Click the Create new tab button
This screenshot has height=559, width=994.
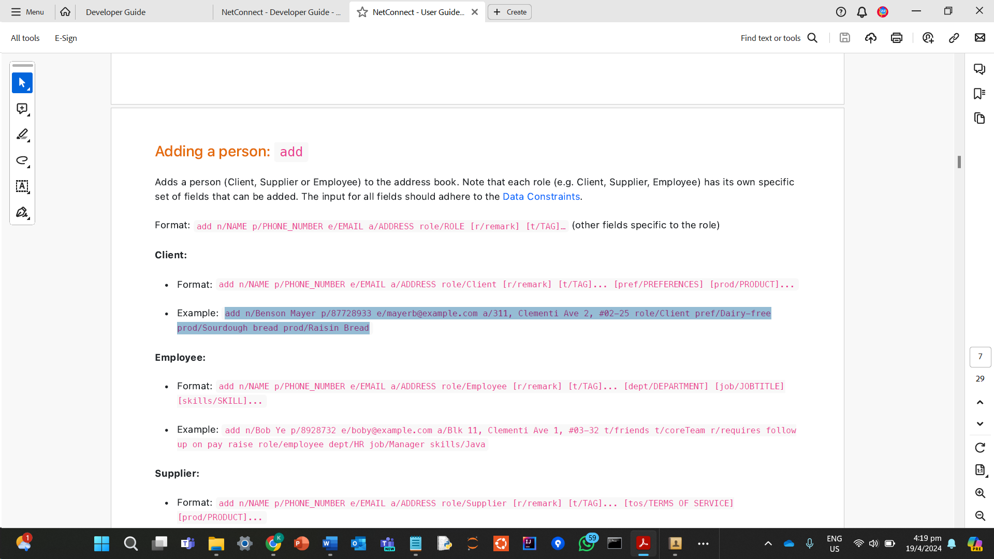click(x=509, y=12)
